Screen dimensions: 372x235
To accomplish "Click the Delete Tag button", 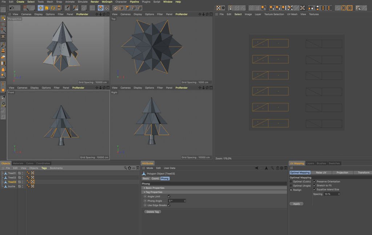I will [x=153, y=212].
